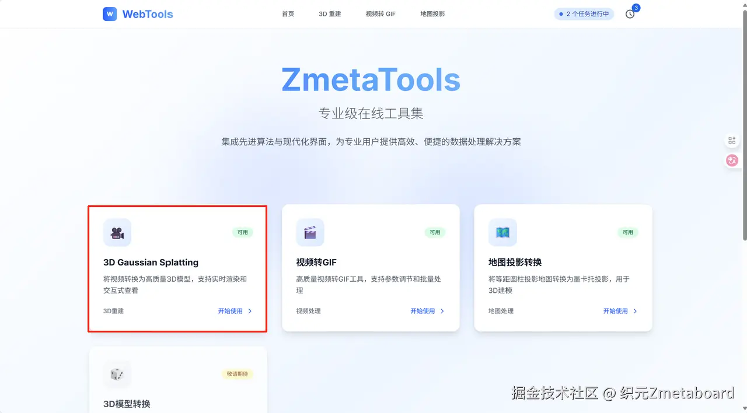Go to the 3D 重建 nav item

point(330,14)
